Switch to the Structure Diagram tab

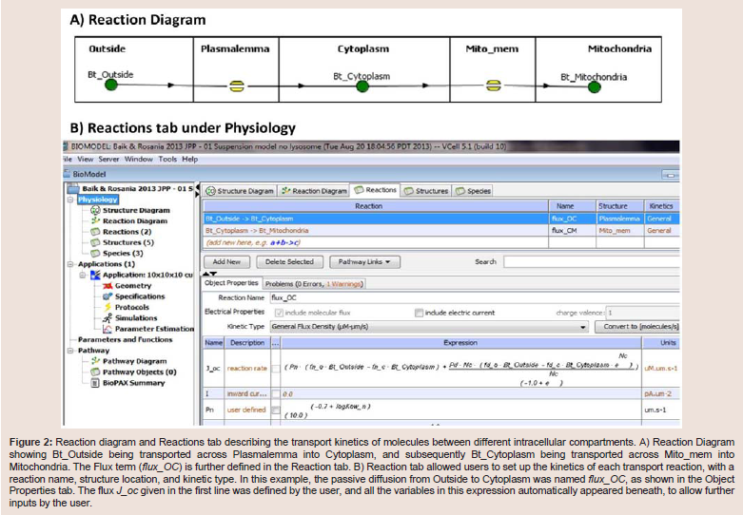240,191
